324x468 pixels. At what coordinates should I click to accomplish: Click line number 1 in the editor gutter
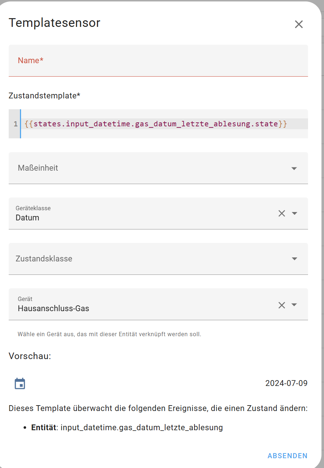pos(16,124)
